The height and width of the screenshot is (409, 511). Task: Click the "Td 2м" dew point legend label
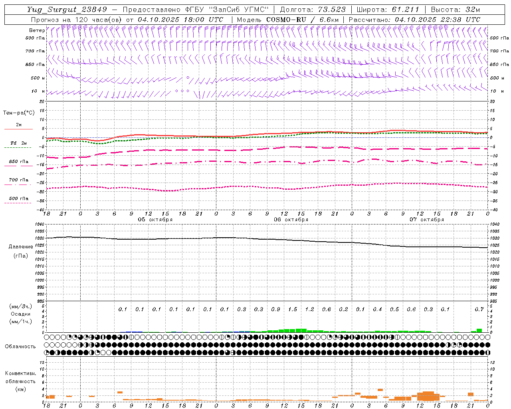18,143
